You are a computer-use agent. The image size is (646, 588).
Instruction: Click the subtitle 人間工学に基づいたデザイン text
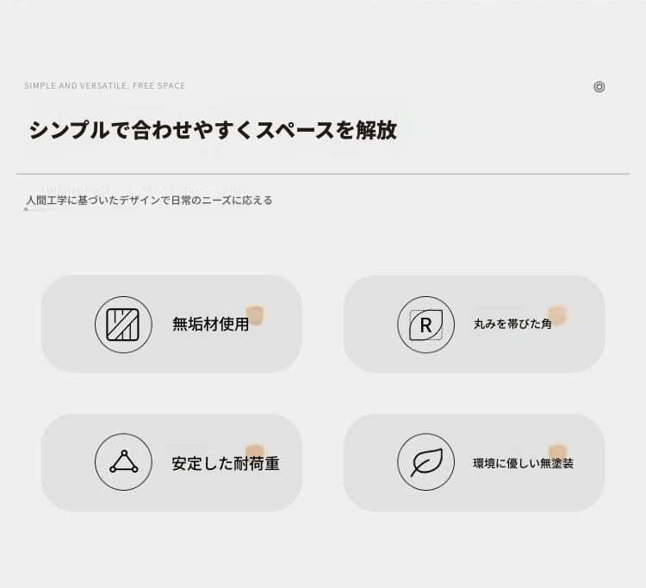point(149,201)
